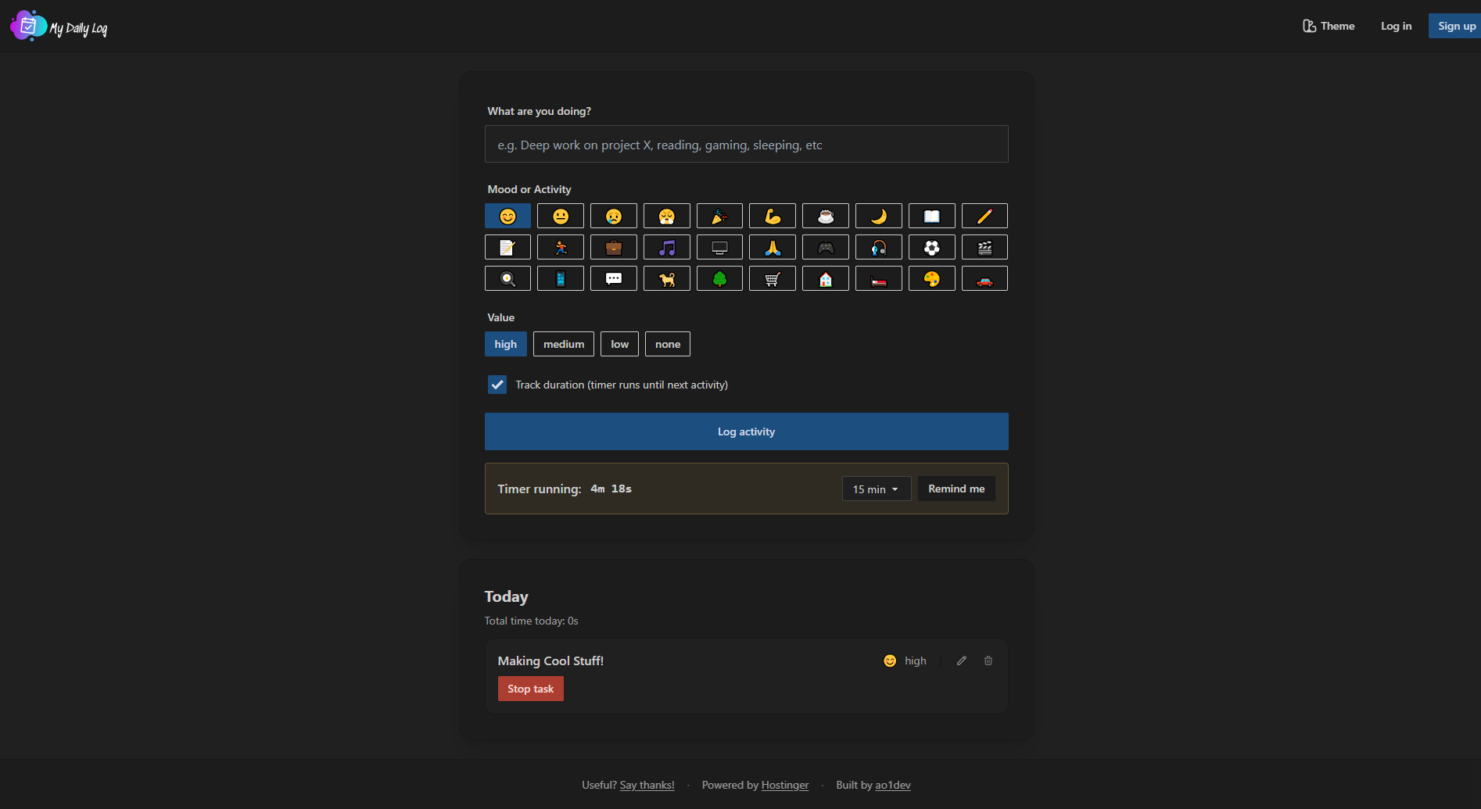Image resolution: width=1481 pixels, height=809 pixels.
Task: Pick the flexed bicep activity icon
Action: pyautogui.click(x=772, y=217)
